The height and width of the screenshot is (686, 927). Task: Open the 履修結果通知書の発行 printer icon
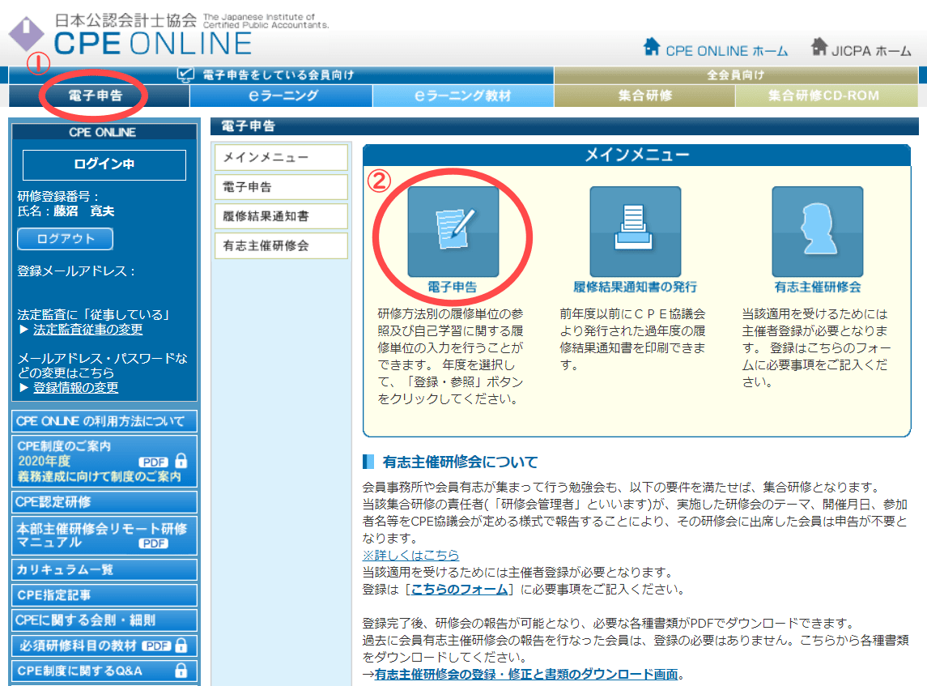pyautogui.click(x=635, y=231)
